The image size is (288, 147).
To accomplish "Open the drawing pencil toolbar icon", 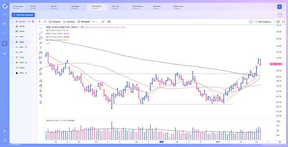I will (x=103, y=22).
